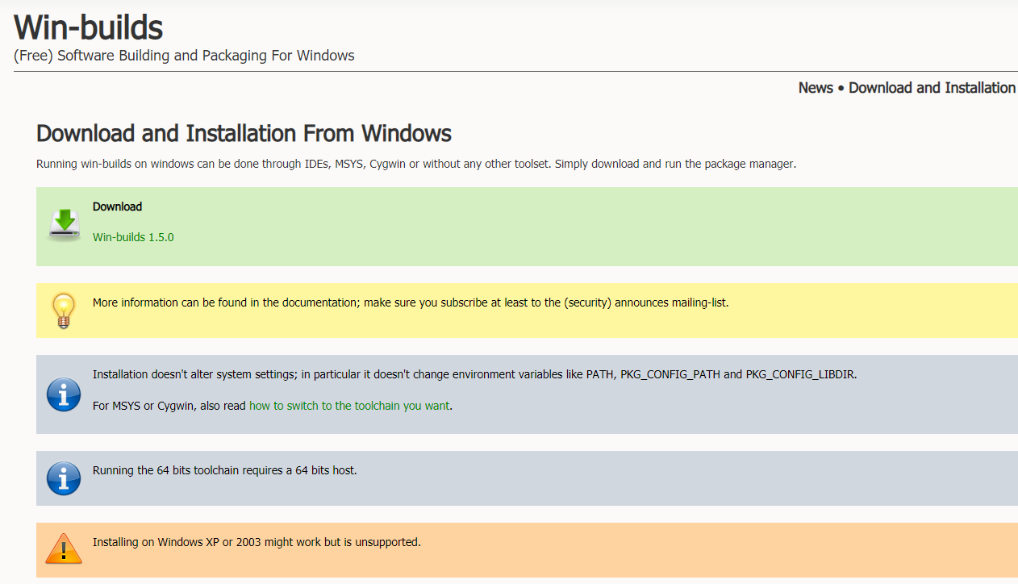The width and height of the screenshot is (1018, 584).
Task: Open Download and Installation menu item
Action: coord(932,88)
